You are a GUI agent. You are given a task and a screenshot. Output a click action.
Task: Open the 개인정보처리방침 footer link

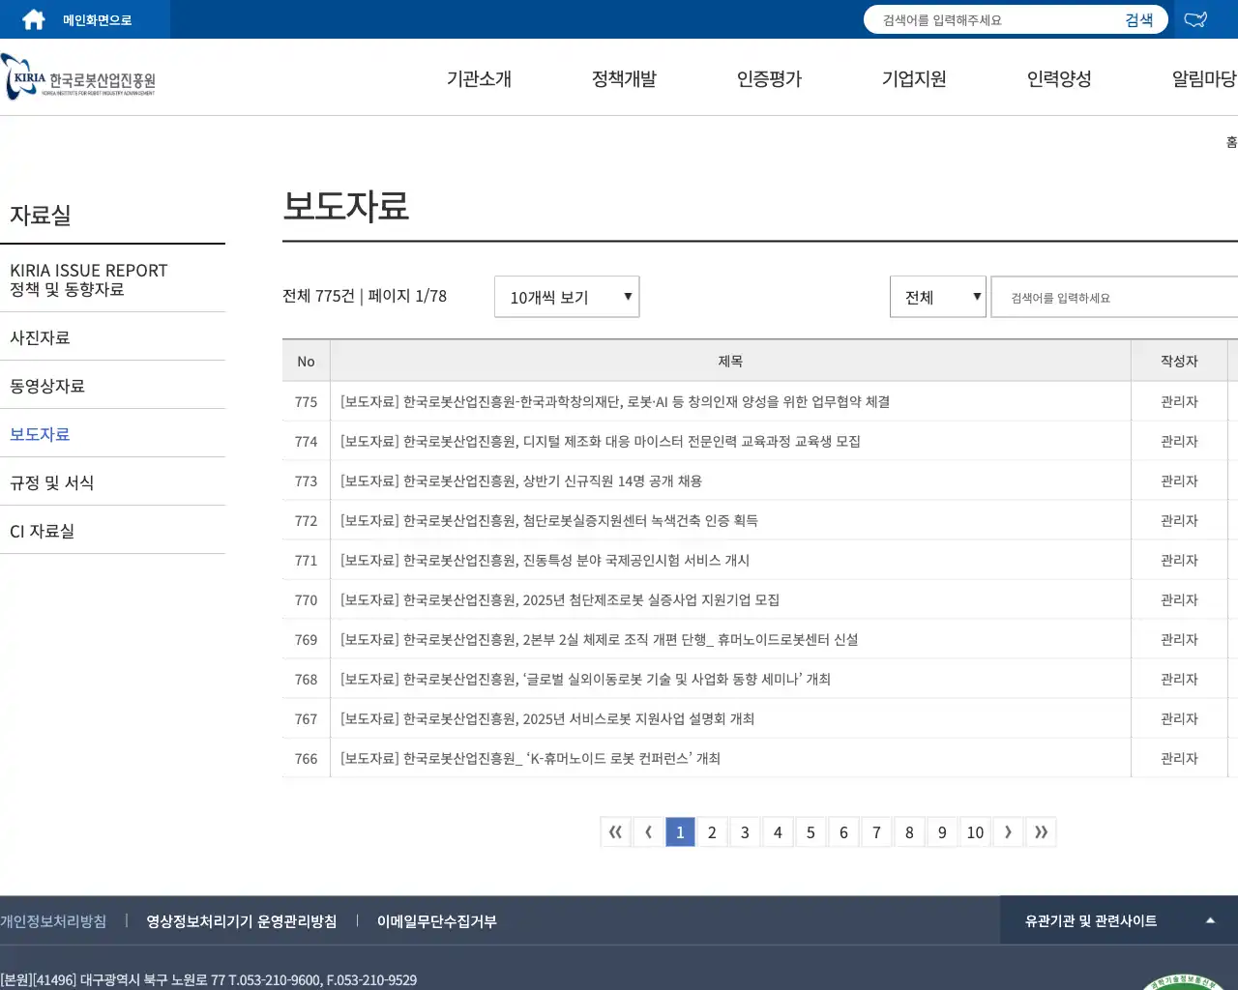click(x=53, y=921)
